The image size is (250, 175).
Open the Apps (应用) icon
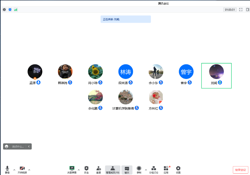pos(166,169)
